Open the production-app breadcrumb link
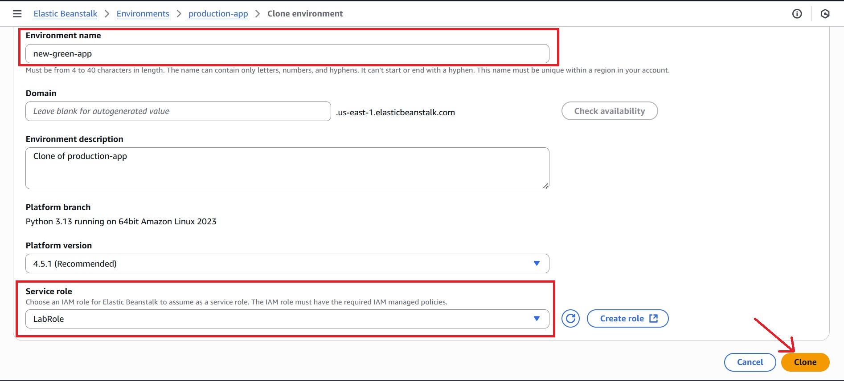Viewport: 844px width, 381px height. (x=218, y=14)
